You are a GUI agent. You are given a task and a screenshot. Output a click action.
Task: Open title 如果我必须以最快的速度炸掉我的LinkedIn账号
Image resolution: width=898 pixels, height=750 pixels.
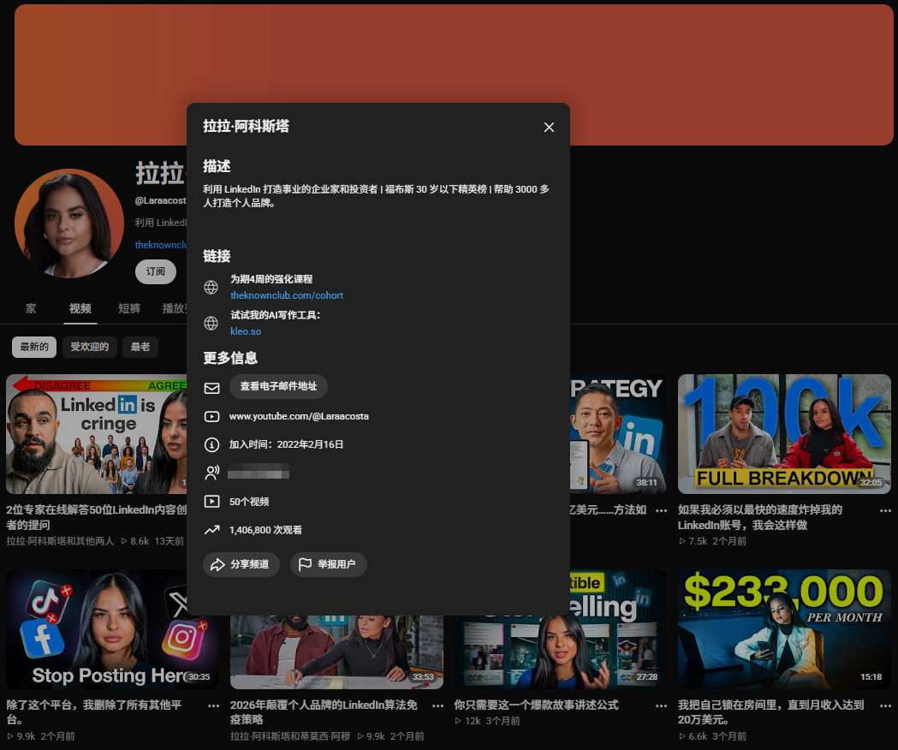(760, 517)
